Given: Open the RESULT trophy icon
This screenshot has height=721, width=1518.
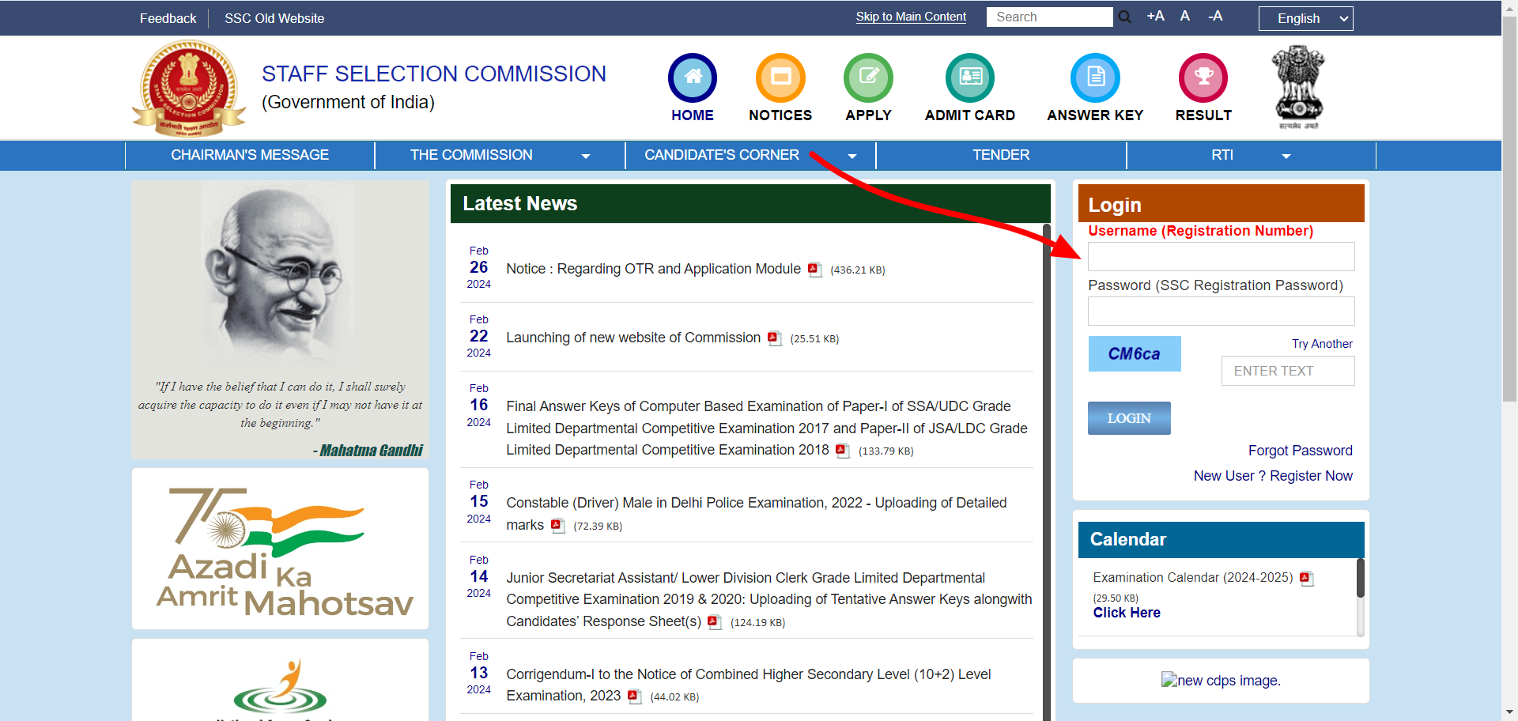Looking at the screenshot, I should coord(1203,77).
